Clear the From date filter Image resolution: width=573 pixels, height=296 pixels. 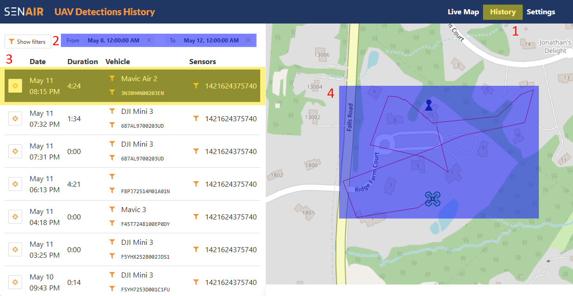point(149,41)
